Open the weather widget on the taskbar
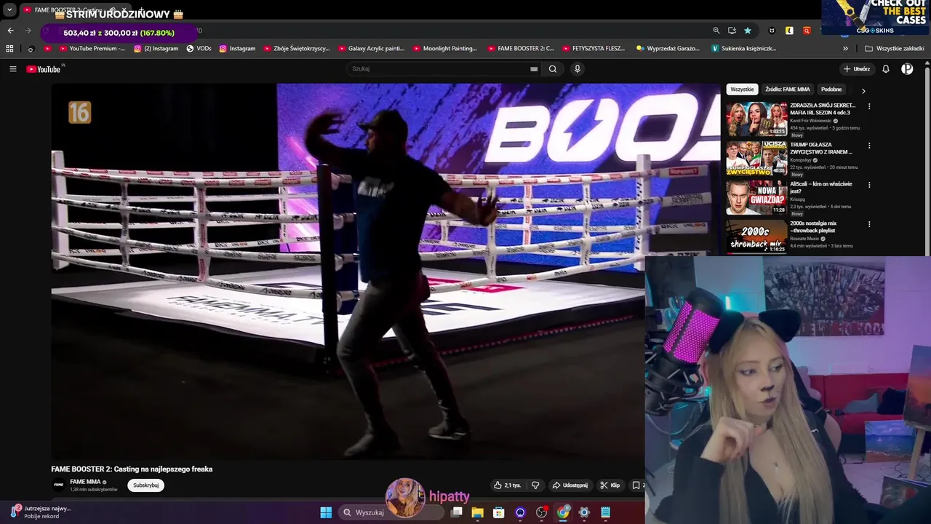 (x=42, y=512)
